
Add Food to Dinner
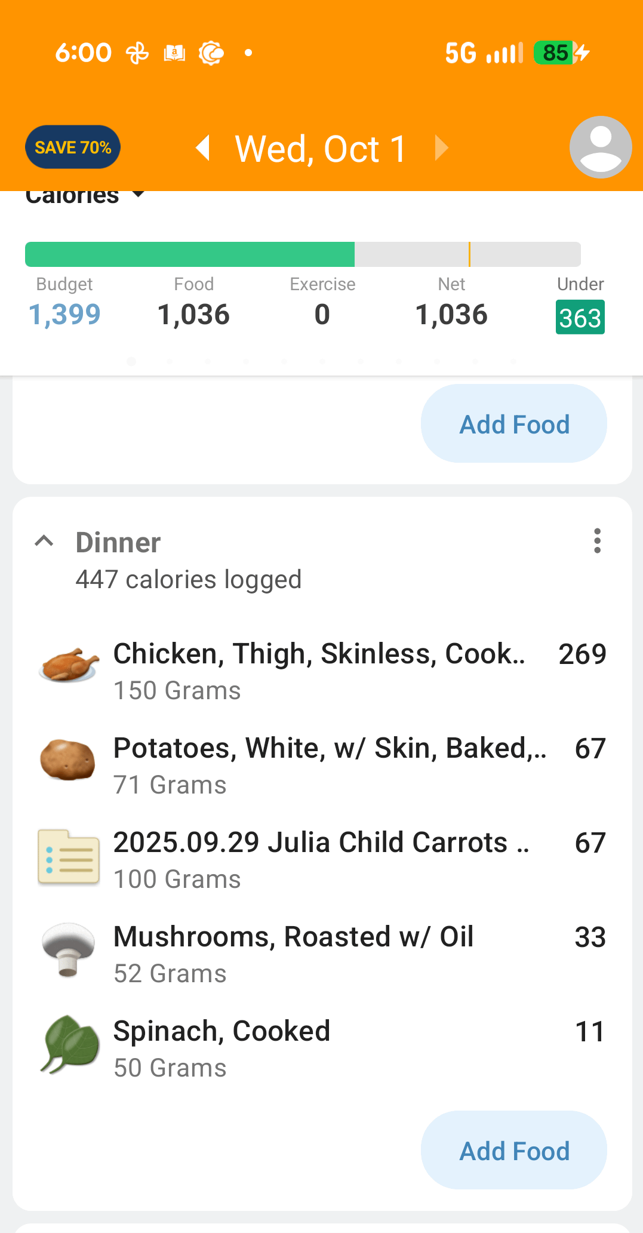pos(514,1151)
